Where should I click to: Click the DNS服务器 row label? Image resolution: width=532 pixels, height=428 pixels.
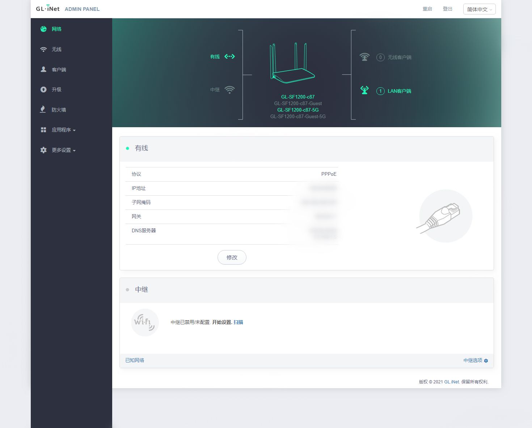(x=144, y=230)
